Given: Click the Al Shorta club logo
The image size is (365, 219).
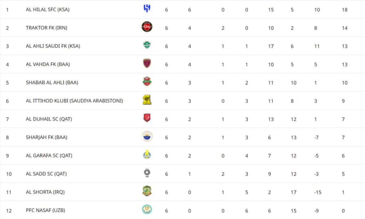Looking at the screenshot, I should click(x=147, y=191).
